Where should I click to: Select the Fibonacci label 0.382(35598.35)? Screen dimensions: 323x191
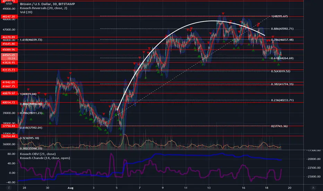[31, 148]
